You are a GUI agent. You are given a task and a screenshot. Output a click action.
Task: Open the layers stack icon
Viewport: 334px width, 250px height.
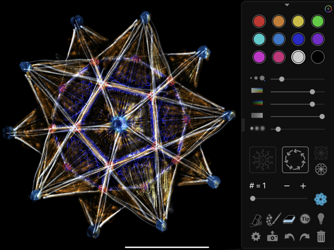tap(289, 219)
